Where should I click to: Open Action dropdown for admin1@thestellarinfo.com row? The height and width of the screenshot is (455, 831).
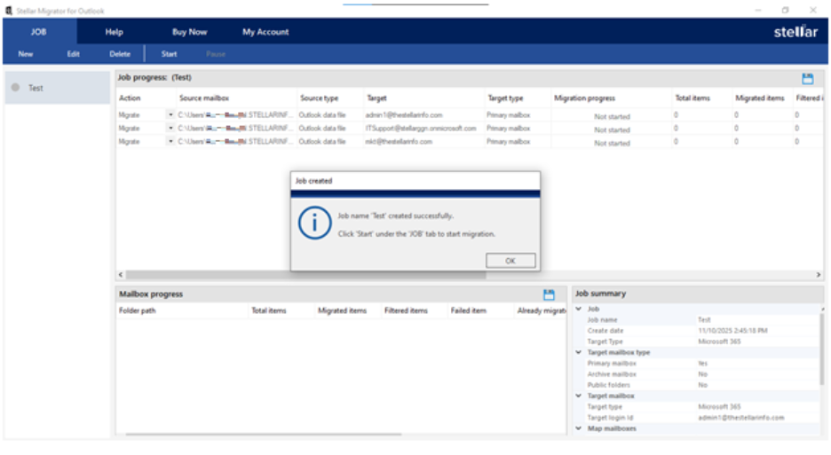point(170,114)
